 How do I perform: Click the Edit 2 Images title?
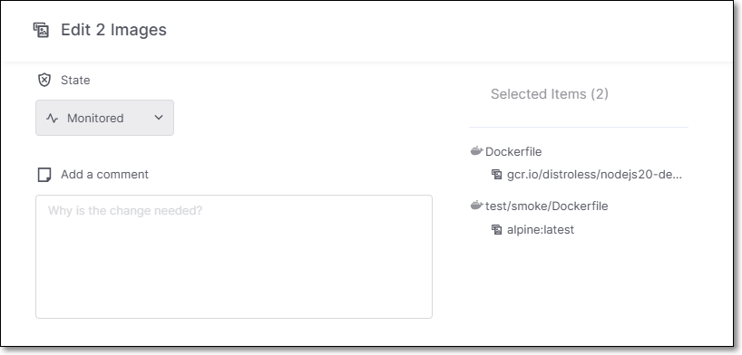pos(113,30)
